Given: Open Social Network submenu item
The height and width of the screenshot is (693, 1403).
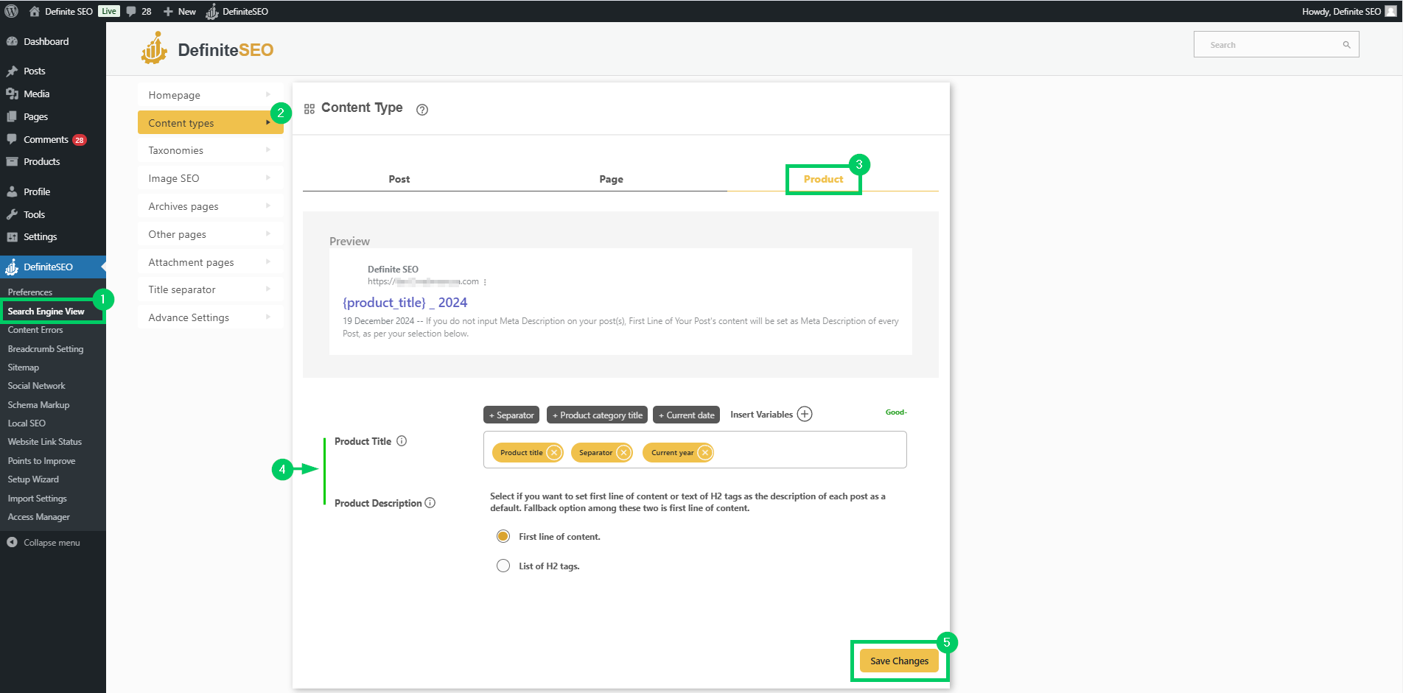Looking at the screenshot, I should pyautogui.click(x=36, y=386).
